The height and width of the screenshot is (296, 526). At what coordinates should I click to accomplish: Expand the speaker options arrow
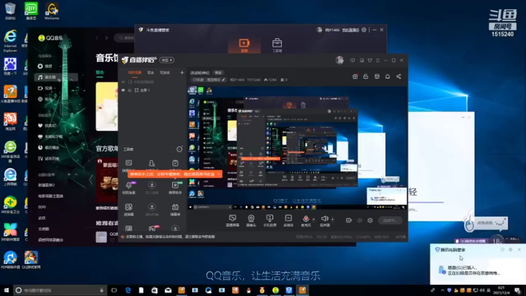click(333, 220)
